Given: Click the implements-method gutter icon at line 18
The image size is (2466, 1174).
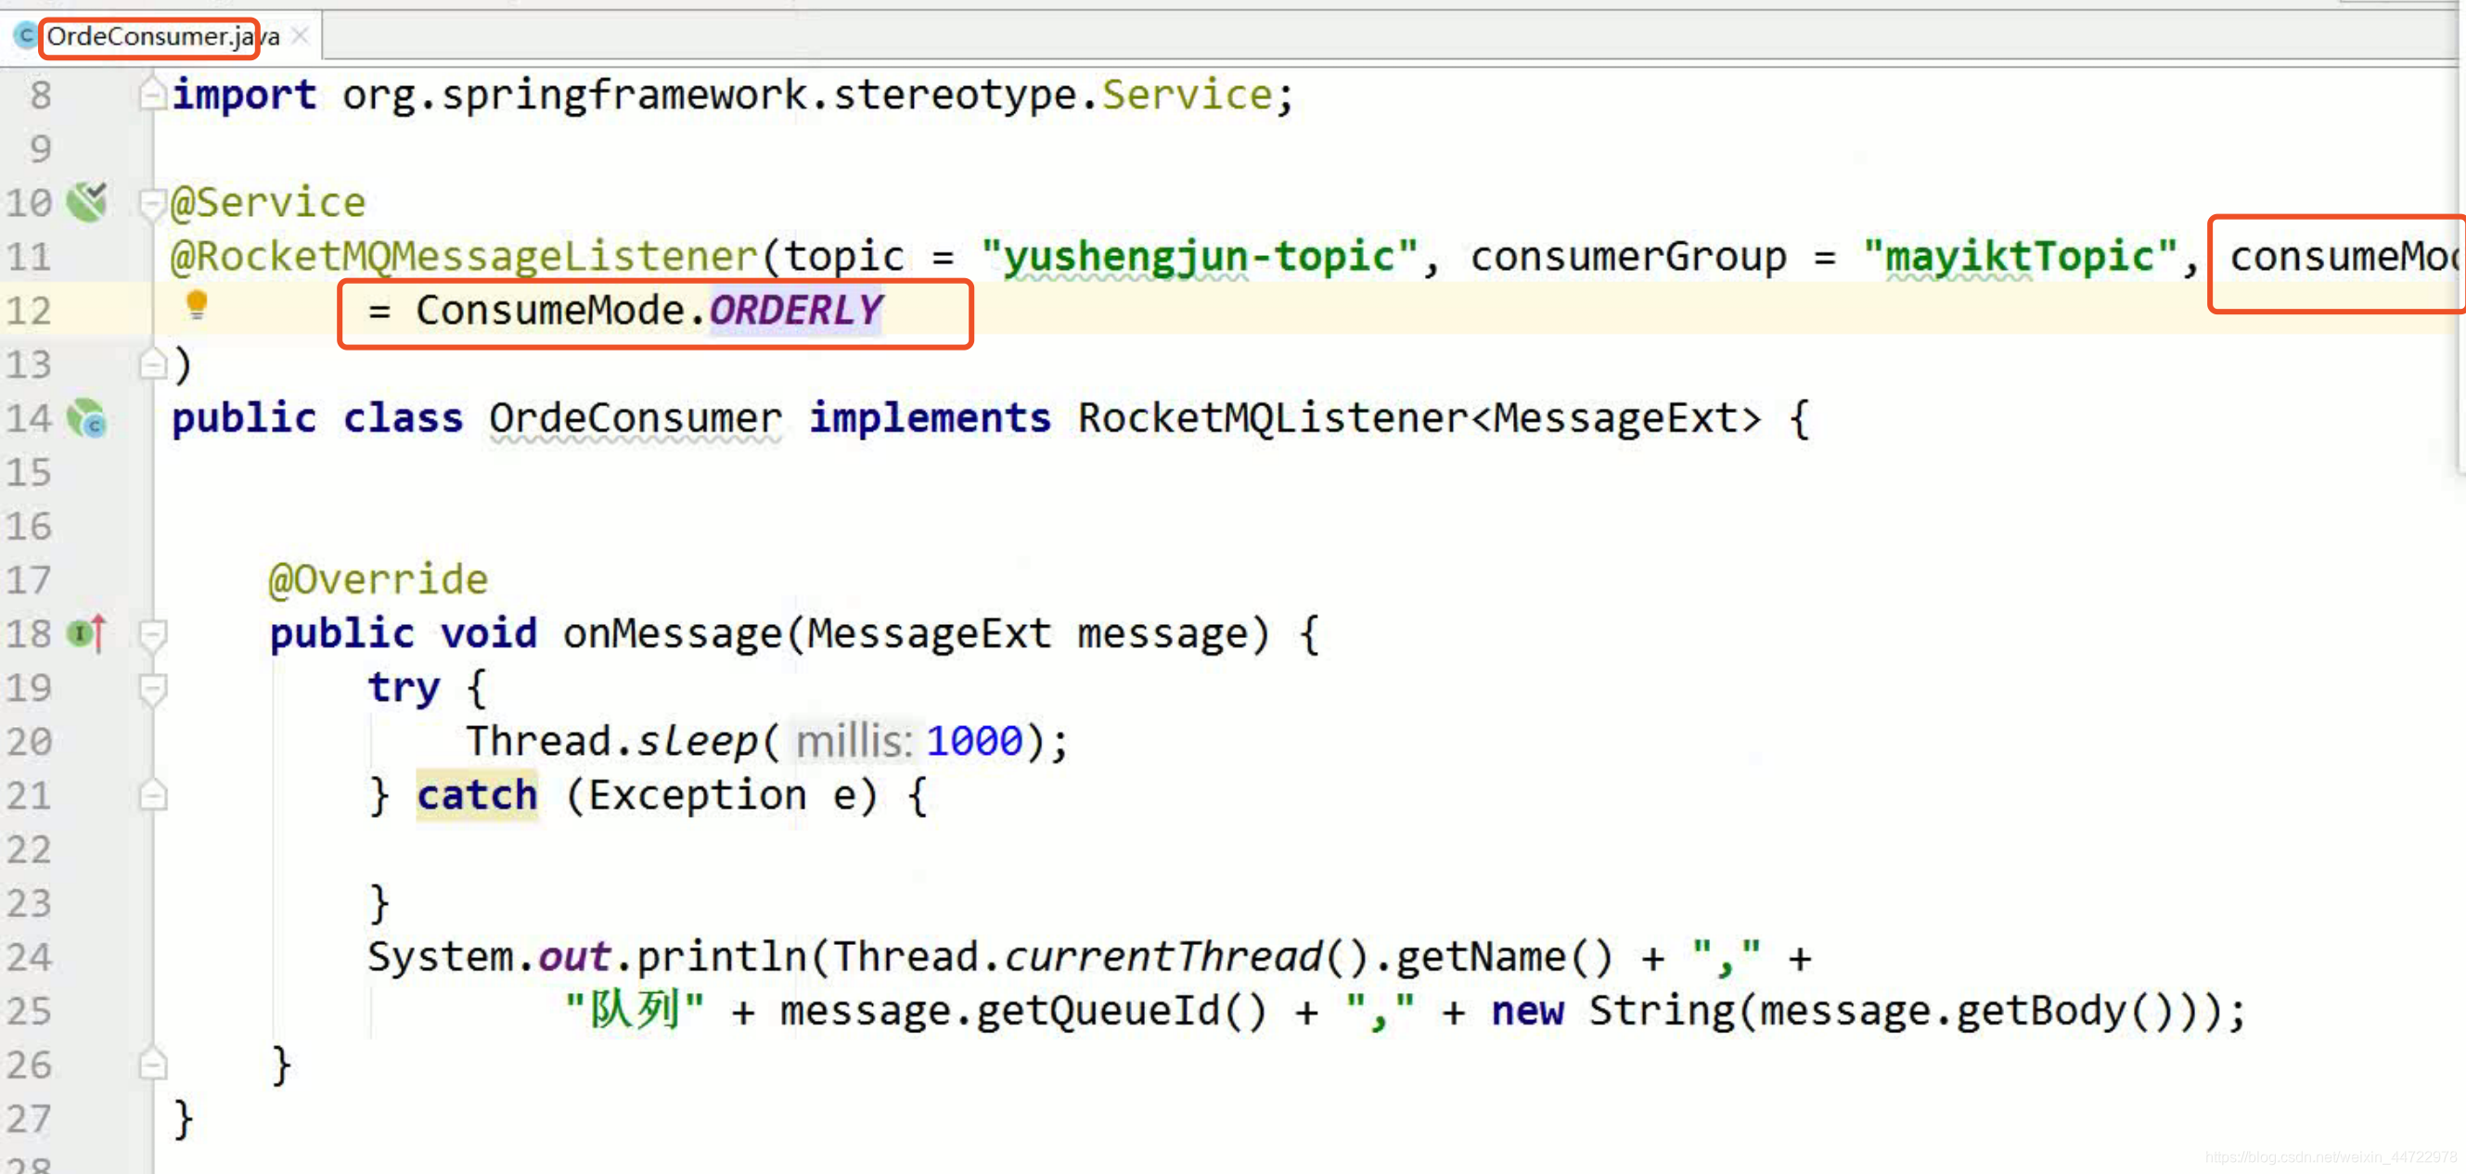Looking at the screenshot, I should click(x=87, y=633).
